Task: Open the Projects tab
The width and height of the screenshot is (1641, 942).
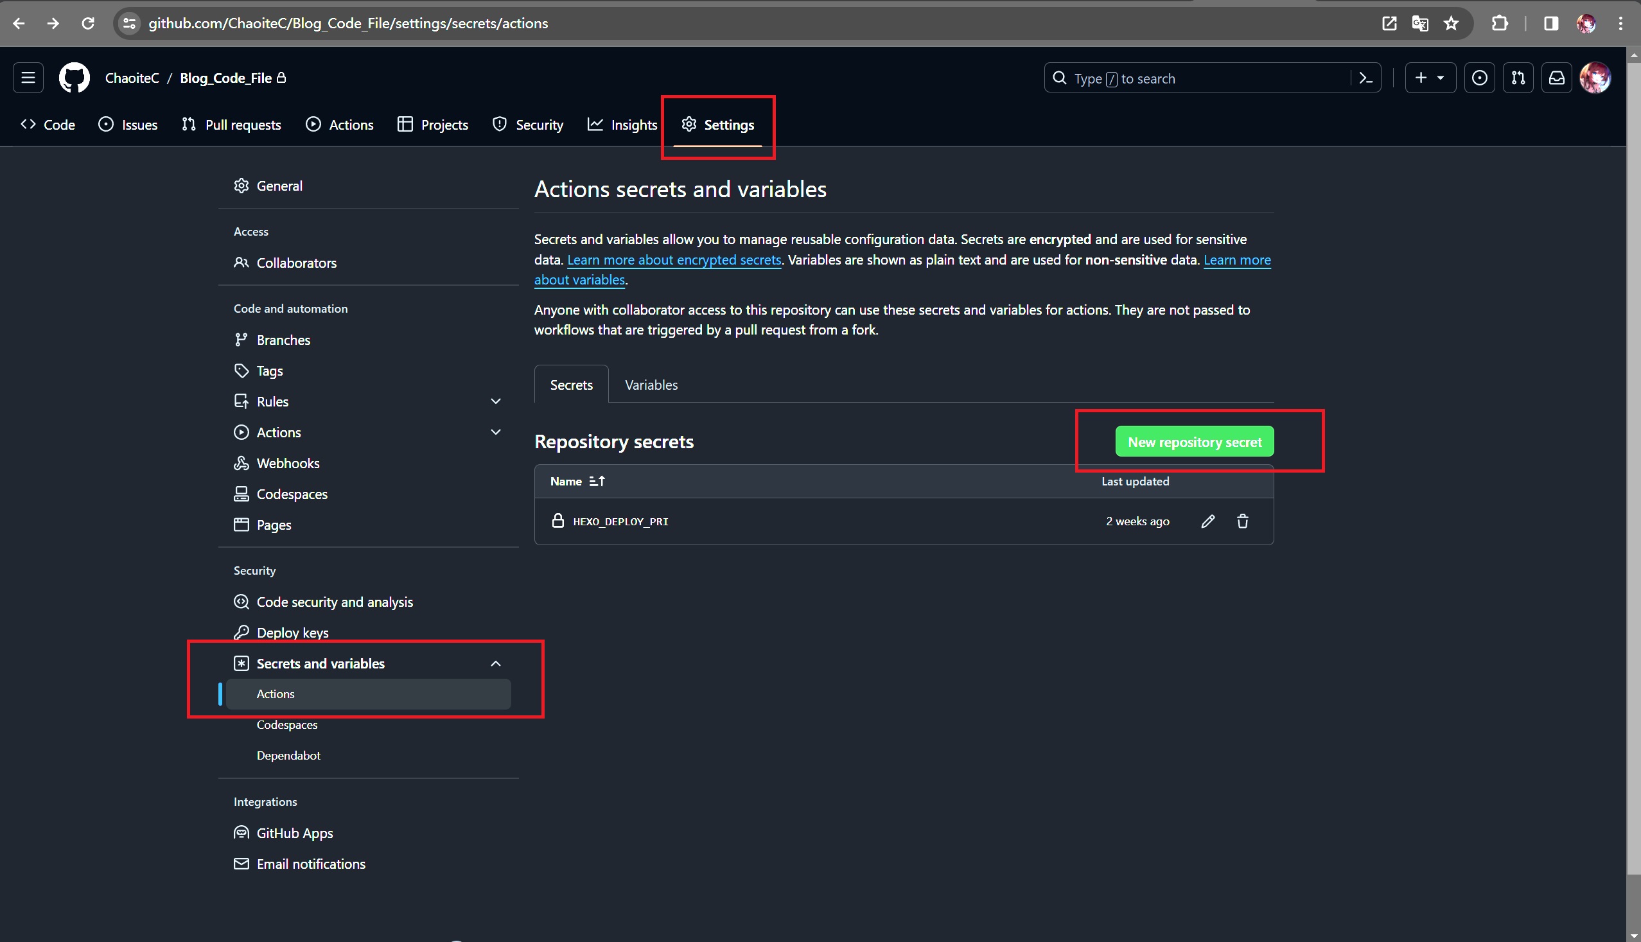Action: coord(433,124)
